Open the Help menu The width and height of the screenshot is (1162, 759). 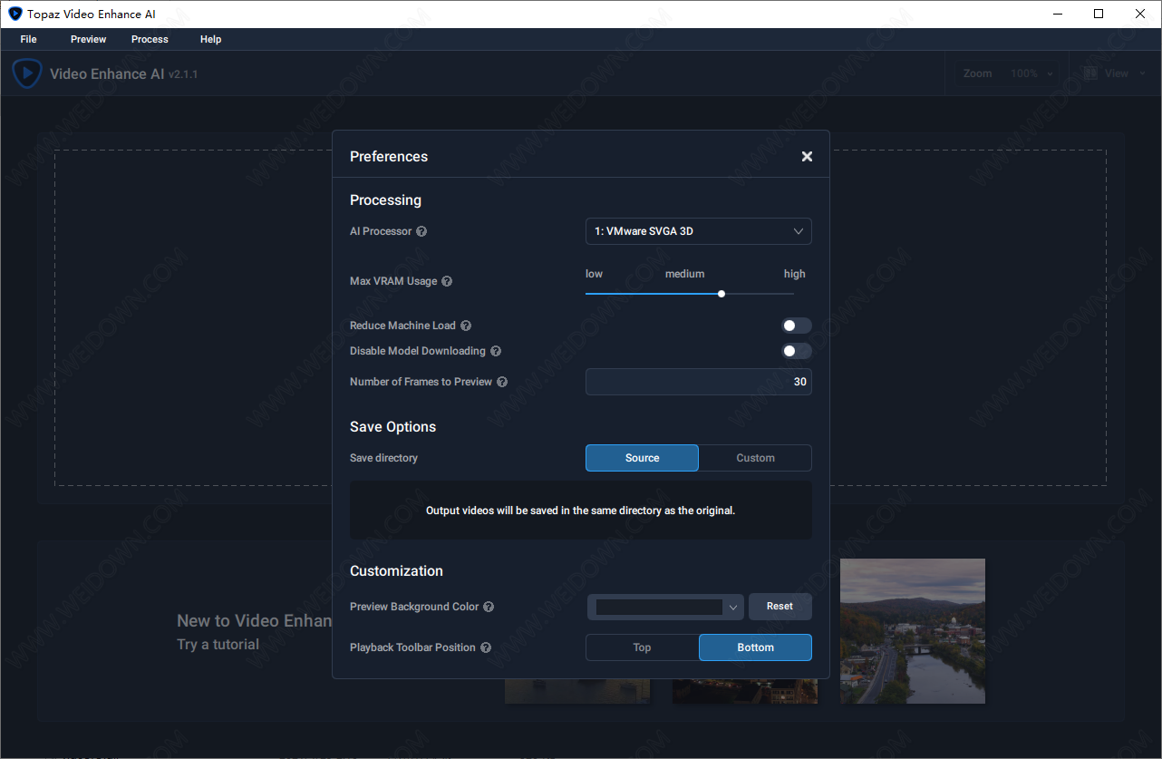[210, 39]
